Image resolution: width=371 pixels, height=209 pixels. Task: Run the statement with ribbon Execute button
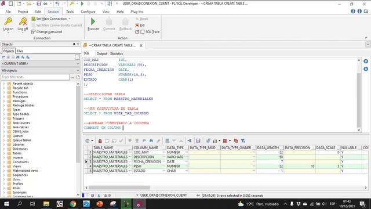coord(93,24)
